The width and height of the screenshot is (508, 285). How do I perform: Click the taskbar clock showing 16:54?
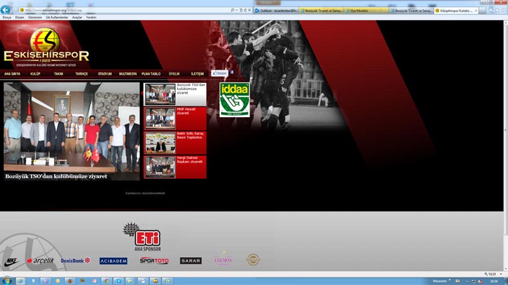coord(494,281)
